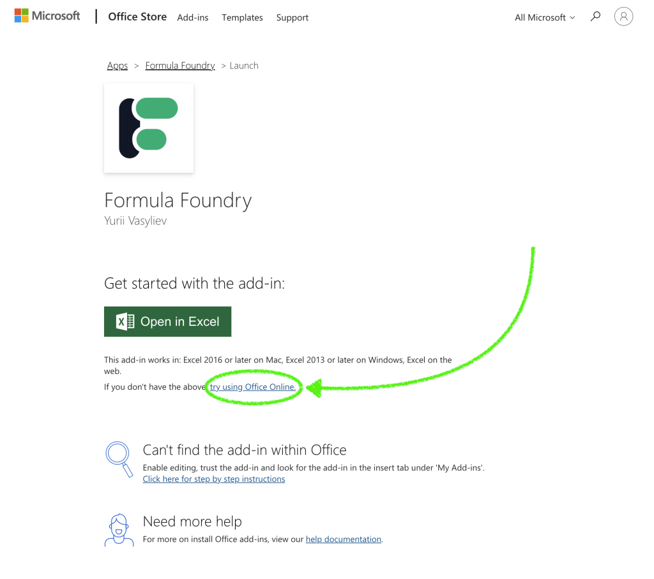The height and width of the screenshot is (579, 654).
Task: Click the Open in Excel button
Action: [x=167, y=321]
